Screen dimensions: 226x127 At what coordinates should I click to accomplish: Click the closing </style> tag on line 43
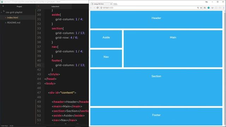[54, 74]
